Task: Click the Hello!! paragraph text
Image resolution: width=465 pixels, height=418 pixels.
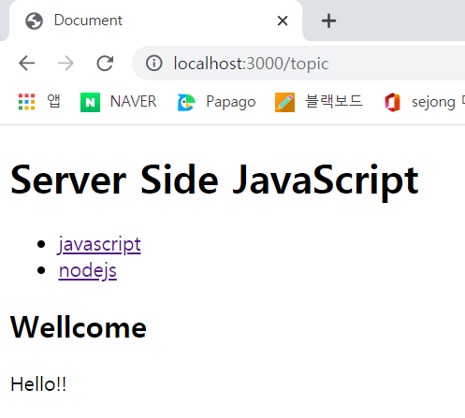Action: (38, 384)
